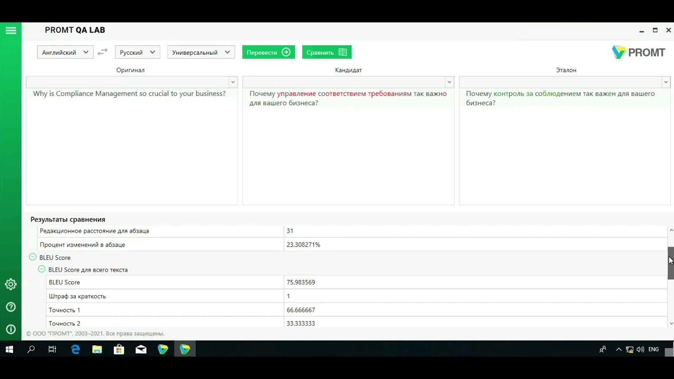Open the Русский target language dropdown
This screenshot has width=674, height=379.
click(x=137, y=52)
